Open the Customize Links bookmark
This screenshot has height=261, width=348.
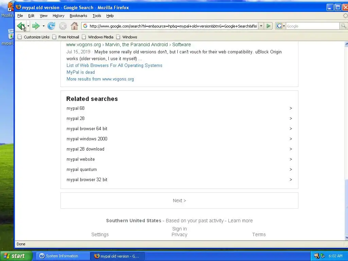(x=34, y=37)
